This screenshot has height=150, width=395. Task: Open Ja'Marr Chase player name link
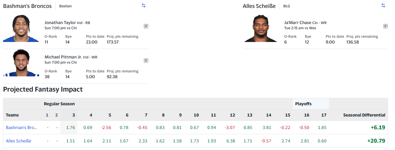pyautogui.click(x=298, y=23)
